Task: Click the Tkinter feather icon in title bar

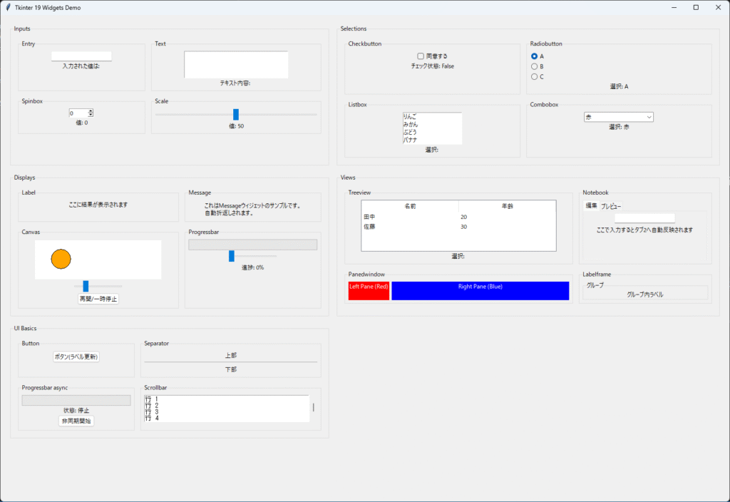Action: [x=7, y=7]
